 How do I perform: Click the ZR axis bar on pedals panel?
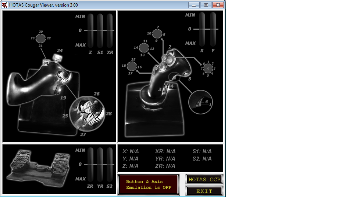click(90, 165)
